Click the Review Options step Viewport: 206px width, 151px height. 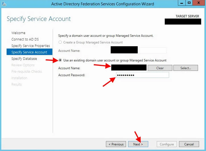tap(23, 65)
